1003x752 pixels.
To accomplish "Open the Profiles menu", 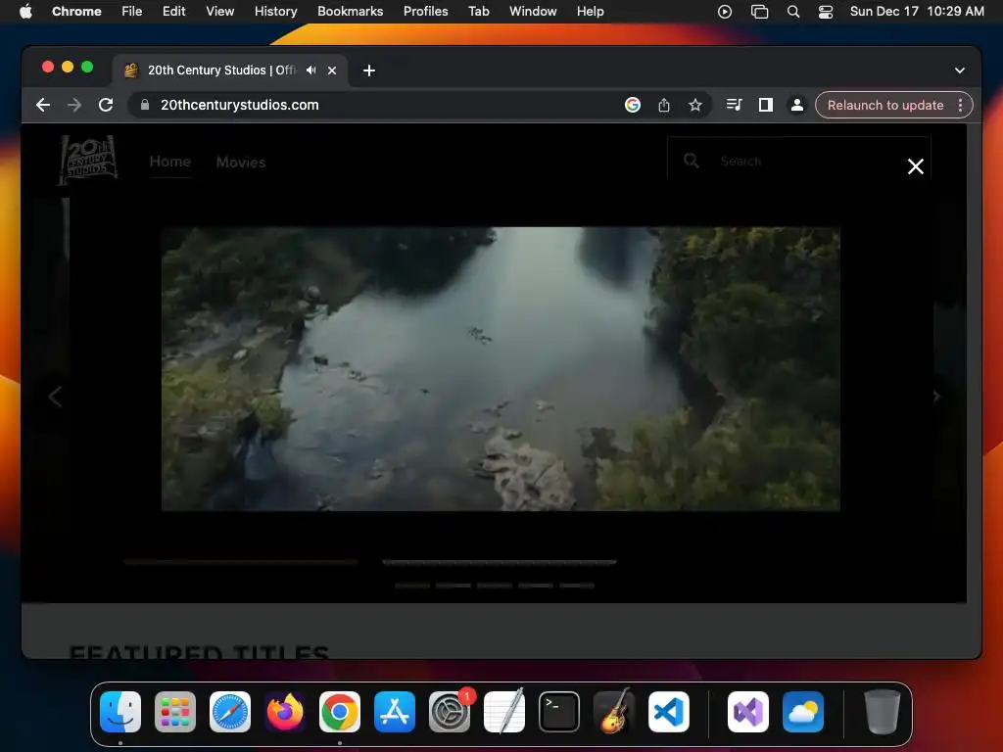I will (x=425, y=12).
